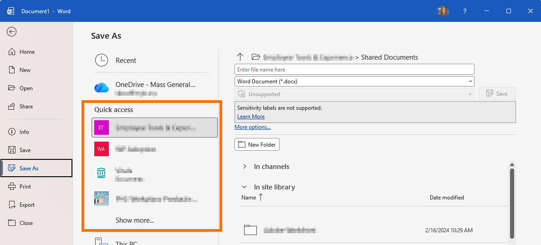Image resolution: width=541 pixels, height=245 pixels.
Task: Open the Word Document file type dropdown
Action: (354, 82)
